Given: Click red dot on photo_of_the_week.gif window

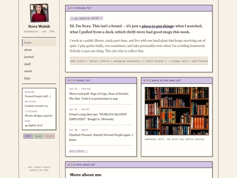Looking at the screenshot, I should click(x=144, y=80).
